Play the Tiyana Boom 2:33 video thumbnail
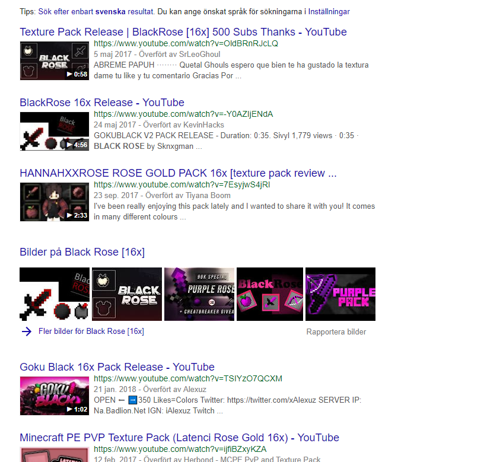 coord(55,202)
